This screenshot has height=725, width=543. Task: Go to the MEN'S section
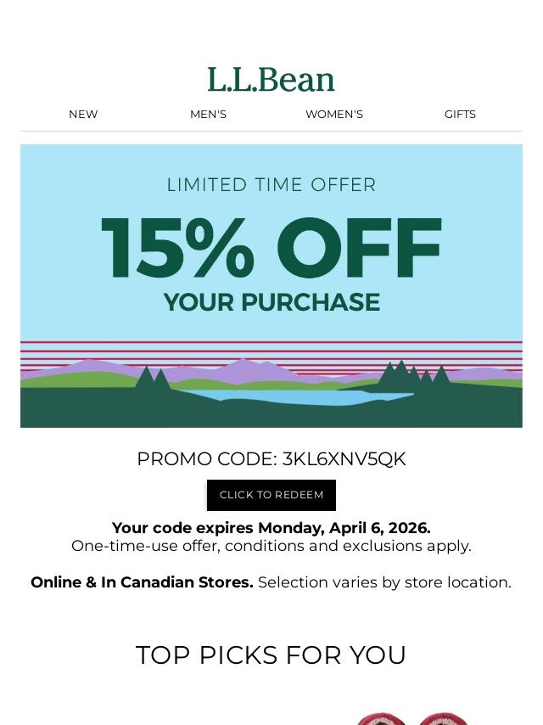(208, 114)
